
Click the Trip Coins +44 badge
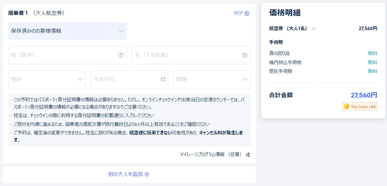pyautogui.click(x=359, y=107)
